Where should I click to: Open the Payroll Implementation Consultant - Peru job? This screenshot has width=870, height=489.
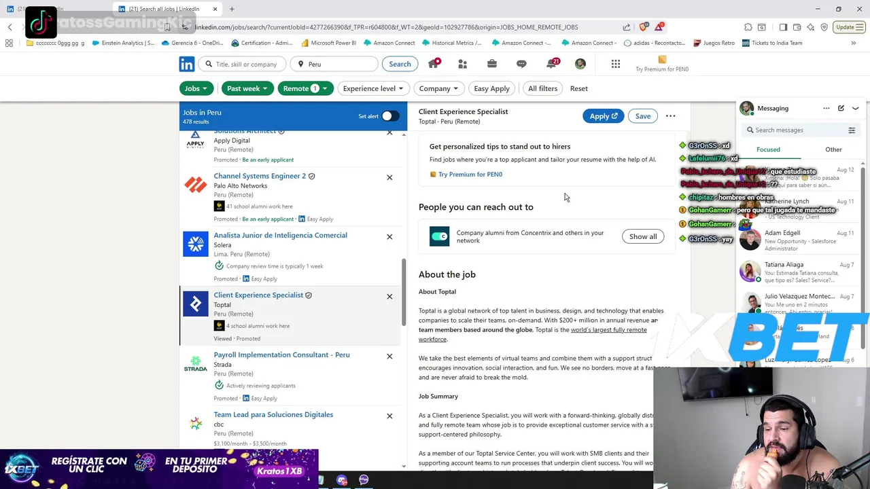[281, 355]
